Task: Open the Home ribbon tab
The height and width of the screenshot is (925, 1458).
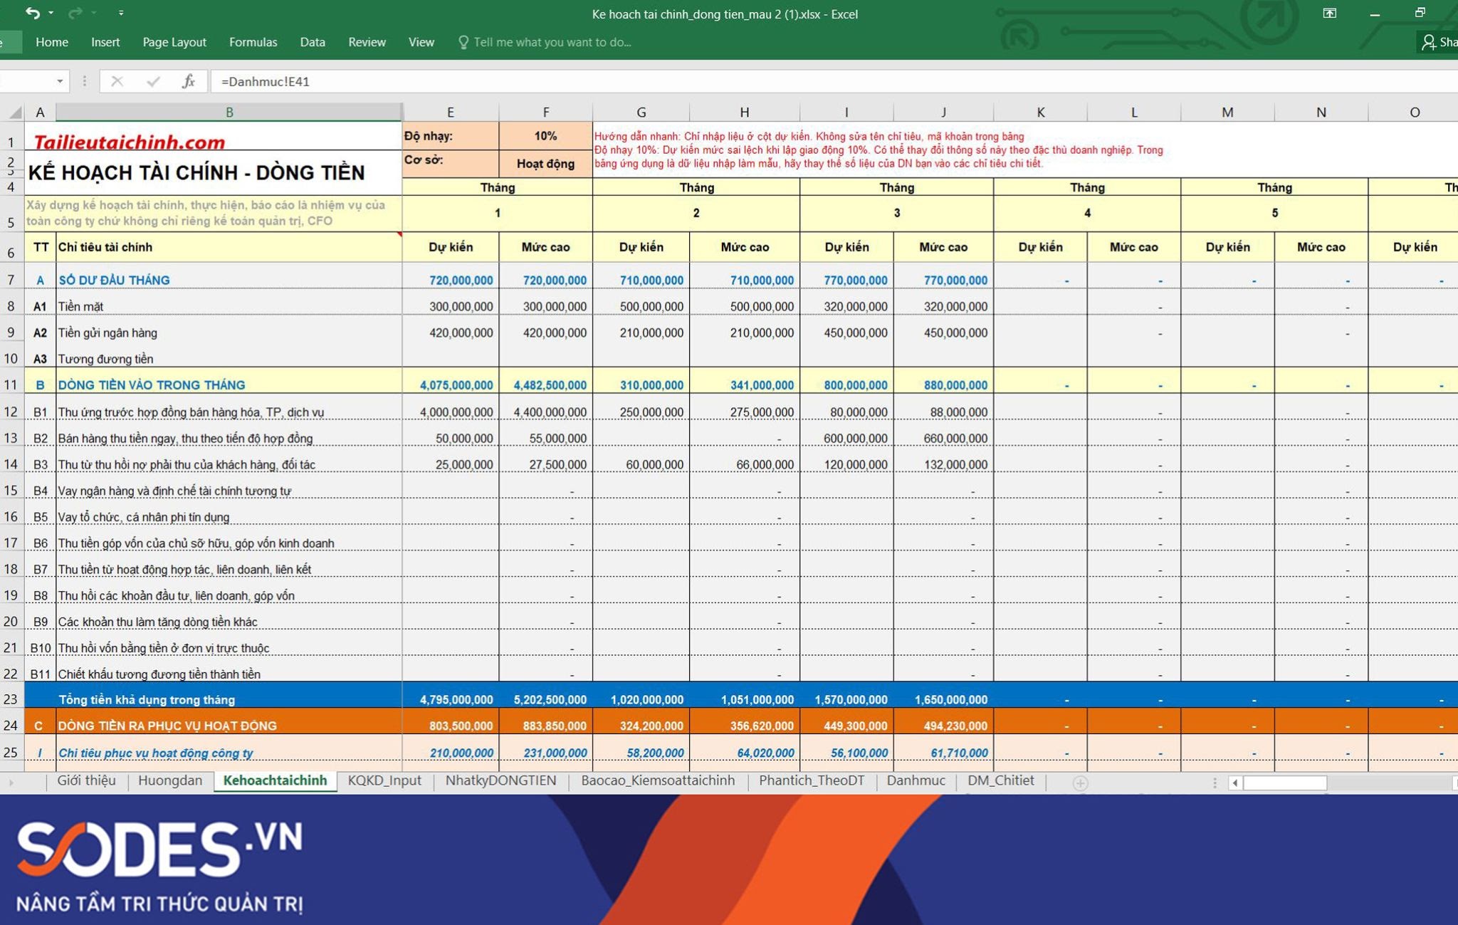Action: click(52, 42)
